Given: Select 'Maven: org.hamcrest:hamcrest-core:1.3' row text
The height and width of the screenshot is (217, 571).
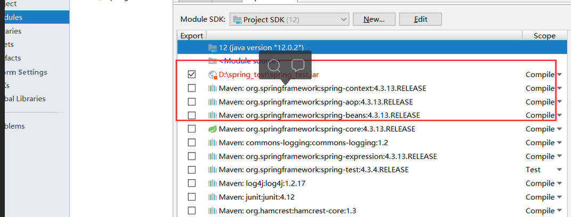Looking at the screenshot, I should (287, 211).
